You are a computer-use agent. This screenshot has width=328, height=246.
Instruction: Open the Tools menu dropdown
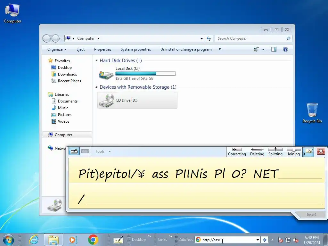click(x=103, y=152)
